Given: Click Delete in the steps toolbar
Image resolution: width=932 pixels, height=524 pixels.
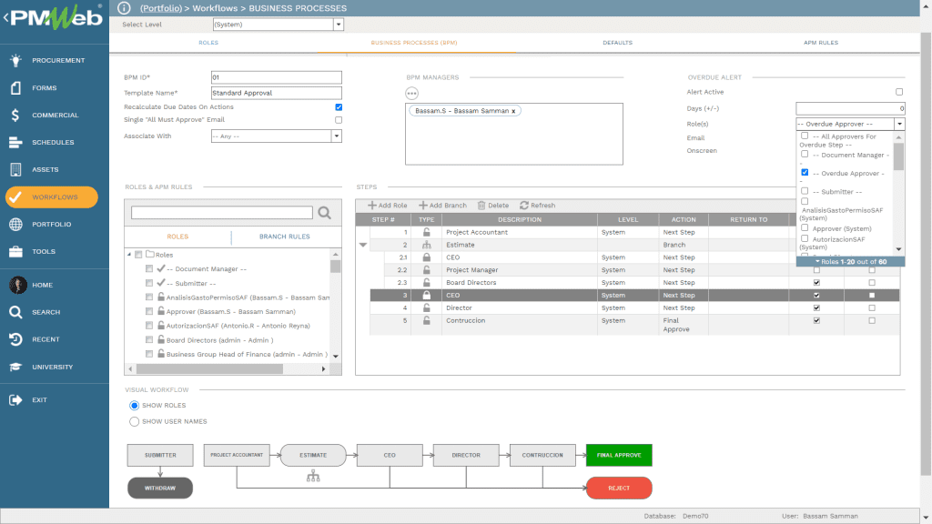Looking at the screenshot, I should (492, 205).
